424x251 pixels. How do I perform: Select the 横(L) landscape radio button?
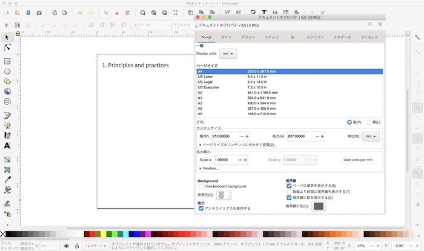pos(368,122)
